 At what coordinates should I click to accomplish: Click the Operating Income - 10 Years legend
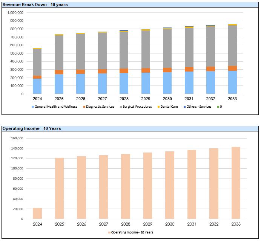pyautogui.click(x=130, y=232)
